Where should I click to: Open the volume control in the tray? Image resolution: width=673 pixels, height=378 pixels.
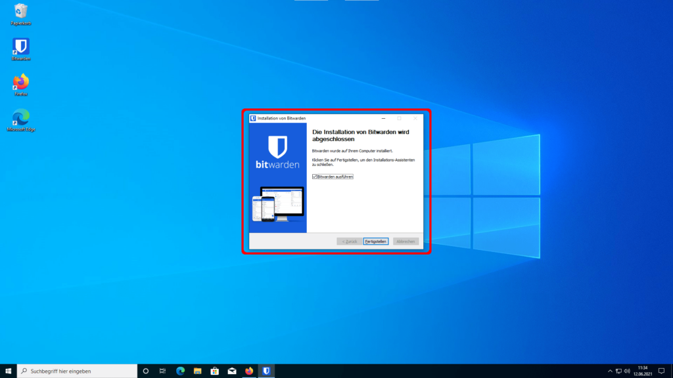628,371
